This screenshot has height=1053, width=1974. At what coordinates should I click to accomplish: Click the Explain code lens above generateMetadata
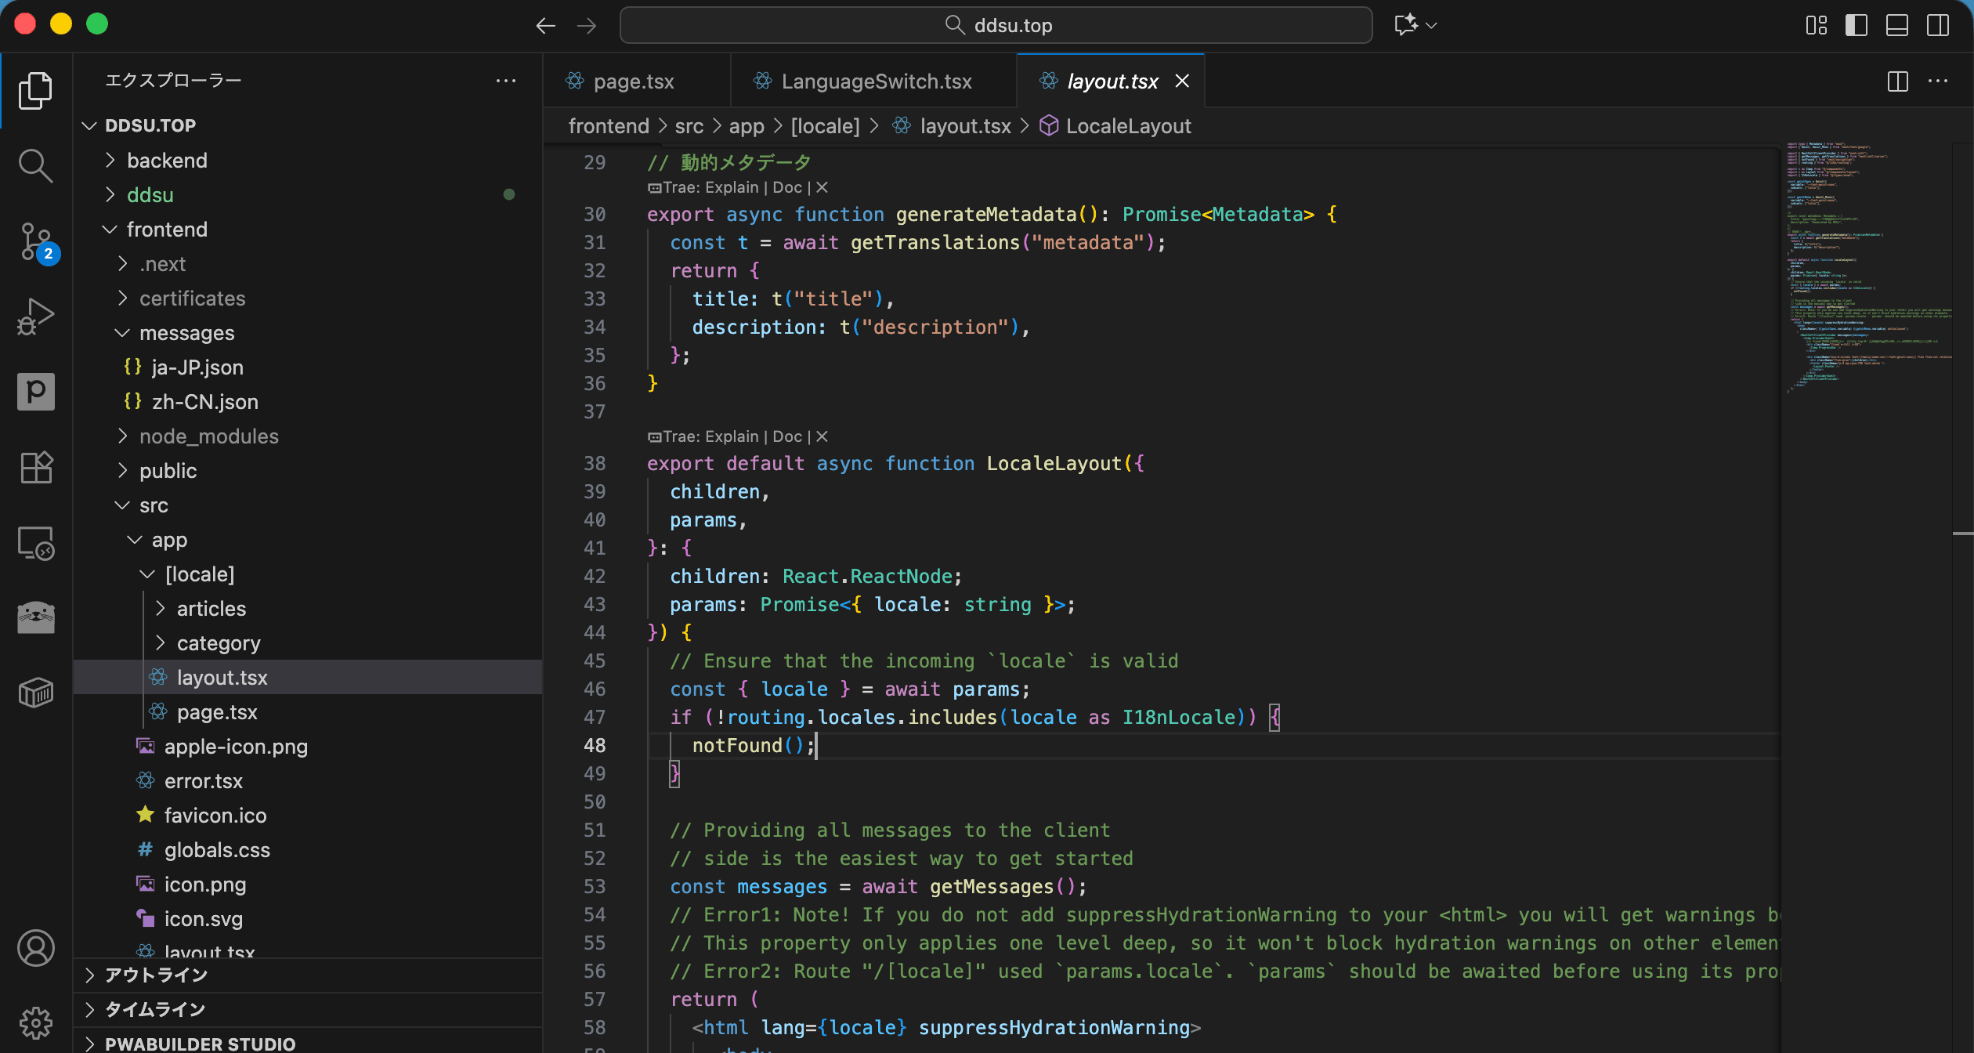(730, 186)
